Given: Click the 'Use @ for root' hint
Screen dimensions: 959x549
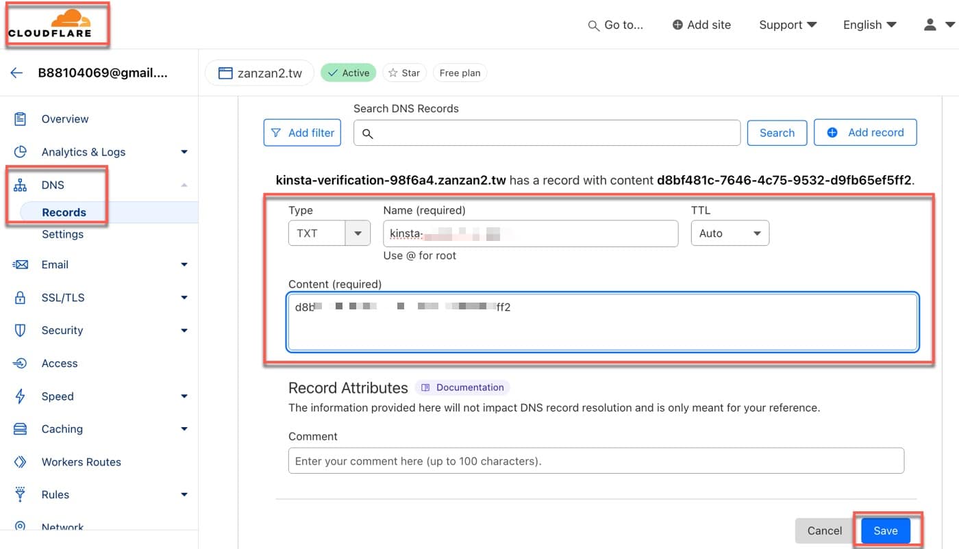Looking at the screenshot, I should tap(420, 256).
